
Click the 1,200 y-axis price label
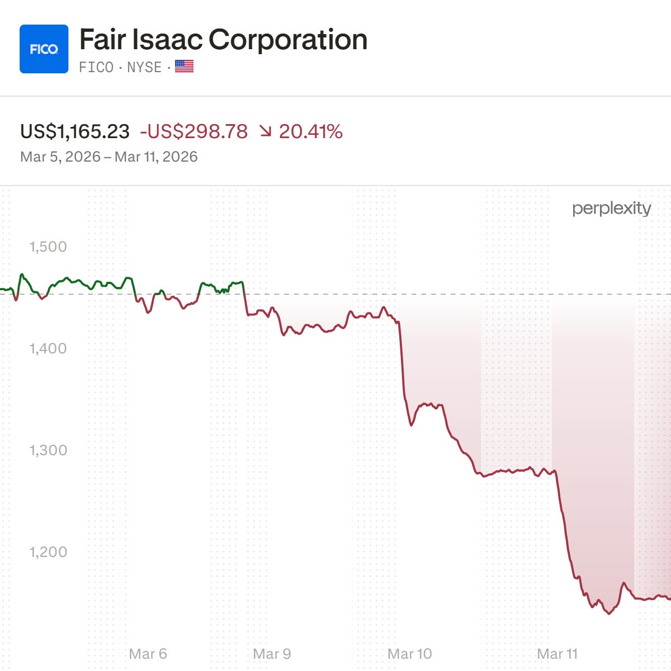[48, 552]
